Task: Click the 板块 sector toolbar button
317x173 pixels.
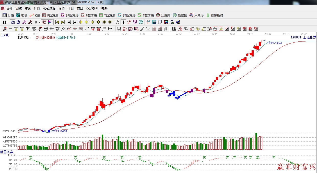Action: (21, 15)
